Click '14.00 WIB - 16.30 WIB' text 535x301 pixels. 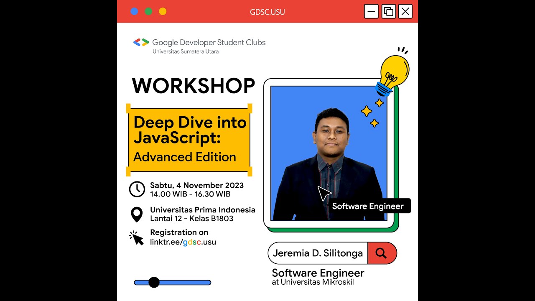(190, 194)
